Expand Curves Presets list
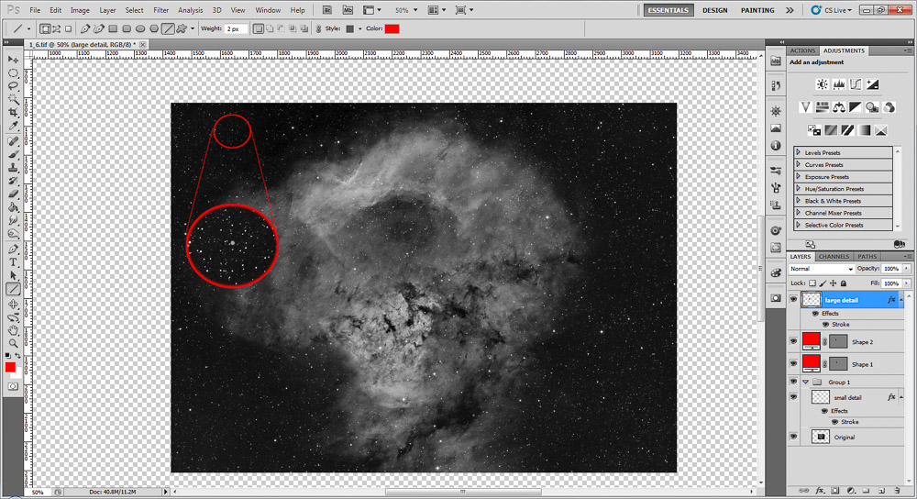This screenshot has height=499, width=917. click(x=799, y=164)
